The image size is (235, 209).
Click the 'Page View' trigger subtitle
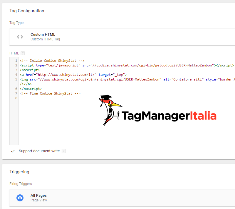tap(39, 200)
